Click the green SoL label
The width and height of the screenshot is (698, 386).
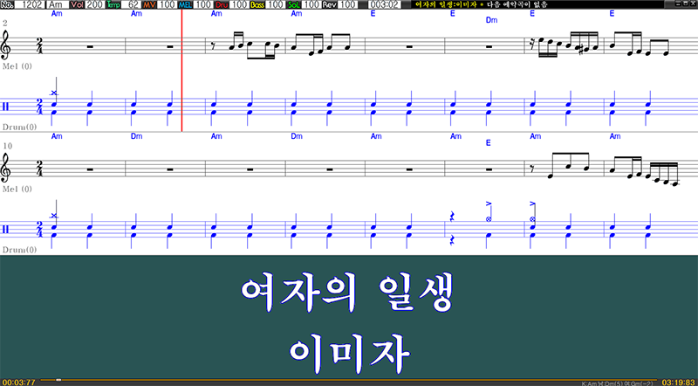point(294,4)
